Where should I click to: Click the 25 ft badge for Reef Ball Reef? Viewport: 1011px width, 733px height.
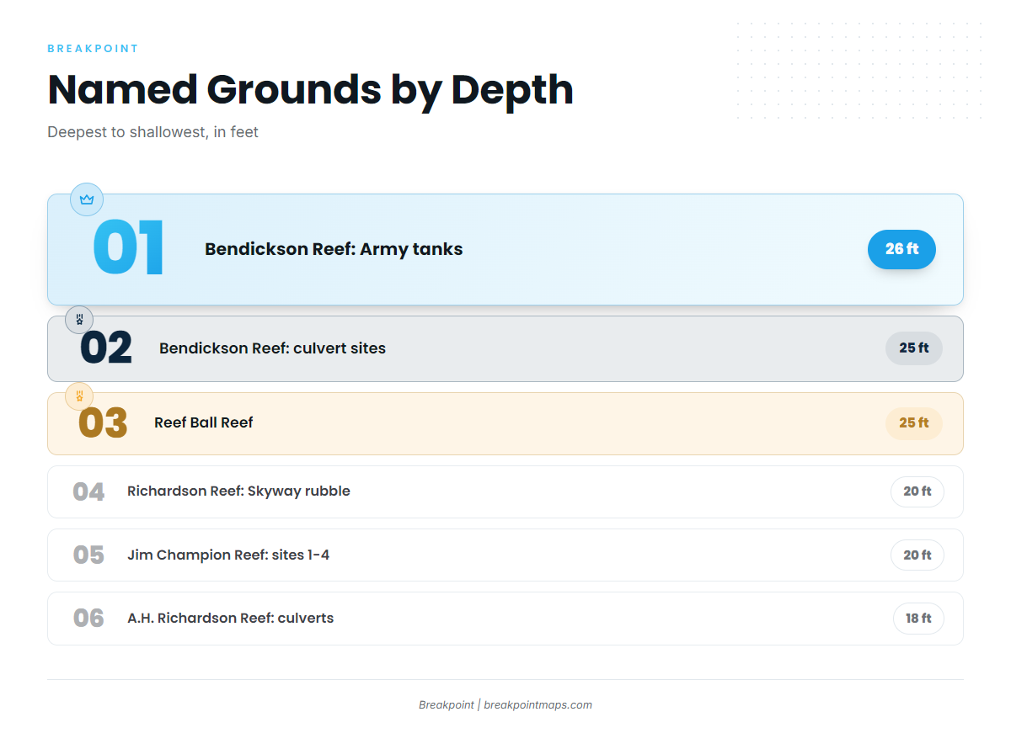point(914,423)
